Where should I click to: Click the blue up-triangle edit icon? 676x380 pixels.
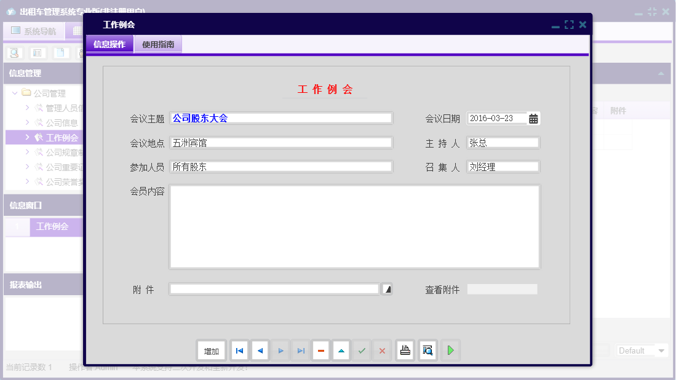pyautogui.click(x=341, y=350)
